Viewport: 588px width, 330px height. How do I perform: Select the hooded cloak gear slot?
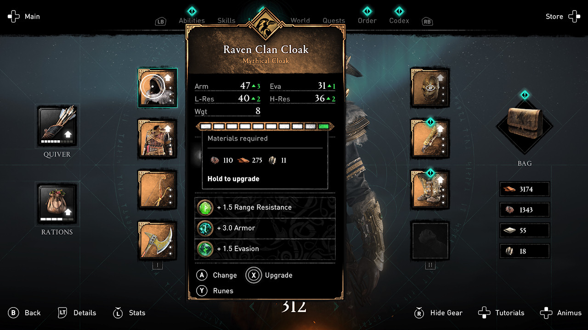tap(158, 88)
